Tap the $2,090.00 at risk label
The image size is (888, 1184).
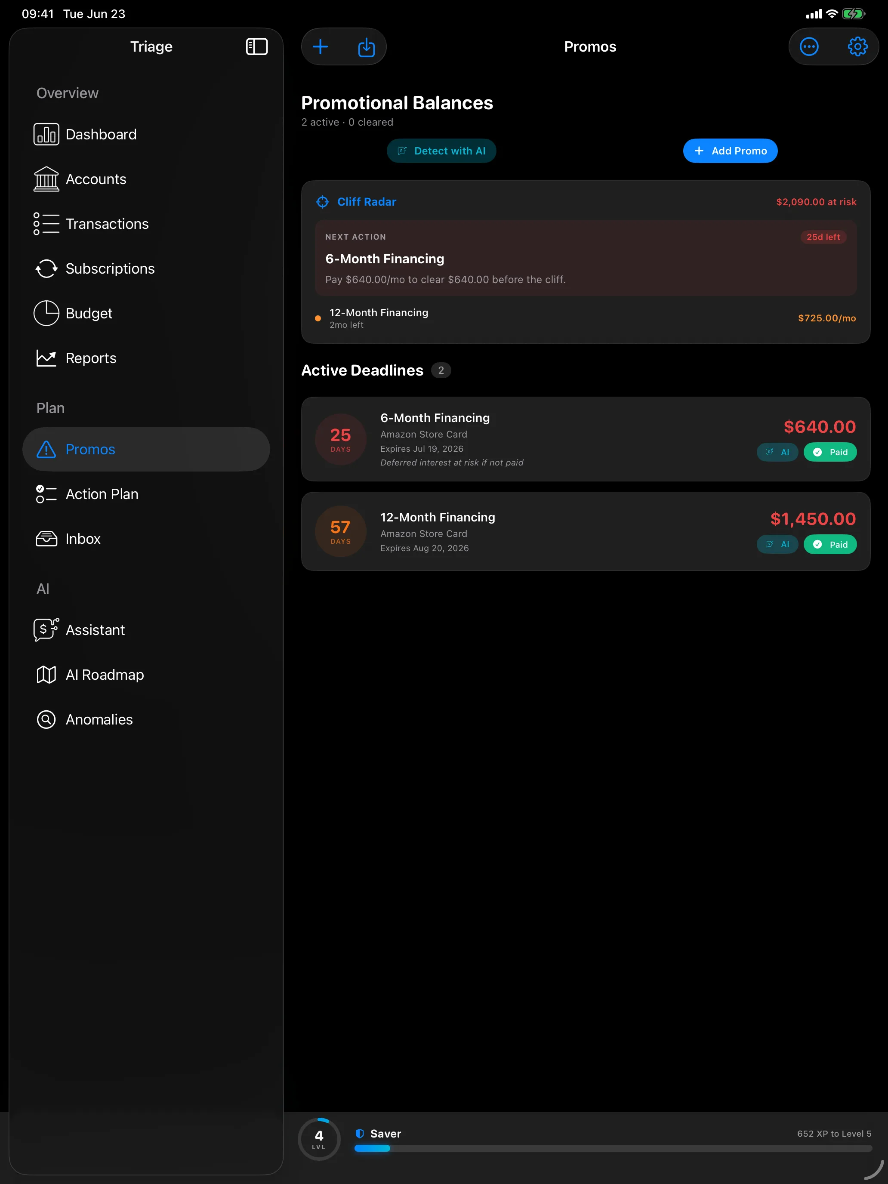point(816,202)
